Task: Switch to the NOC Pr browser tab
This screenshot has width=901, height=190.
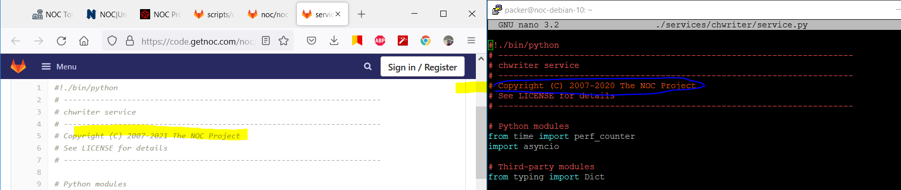Action: point(160,14)
